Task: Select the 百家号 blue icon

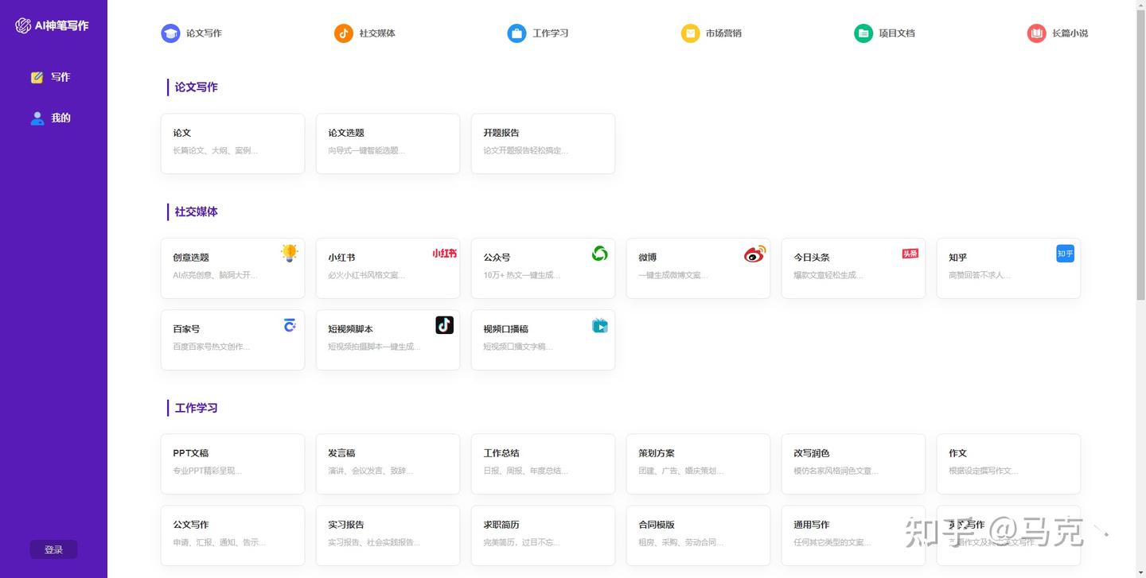Action: 289,324
